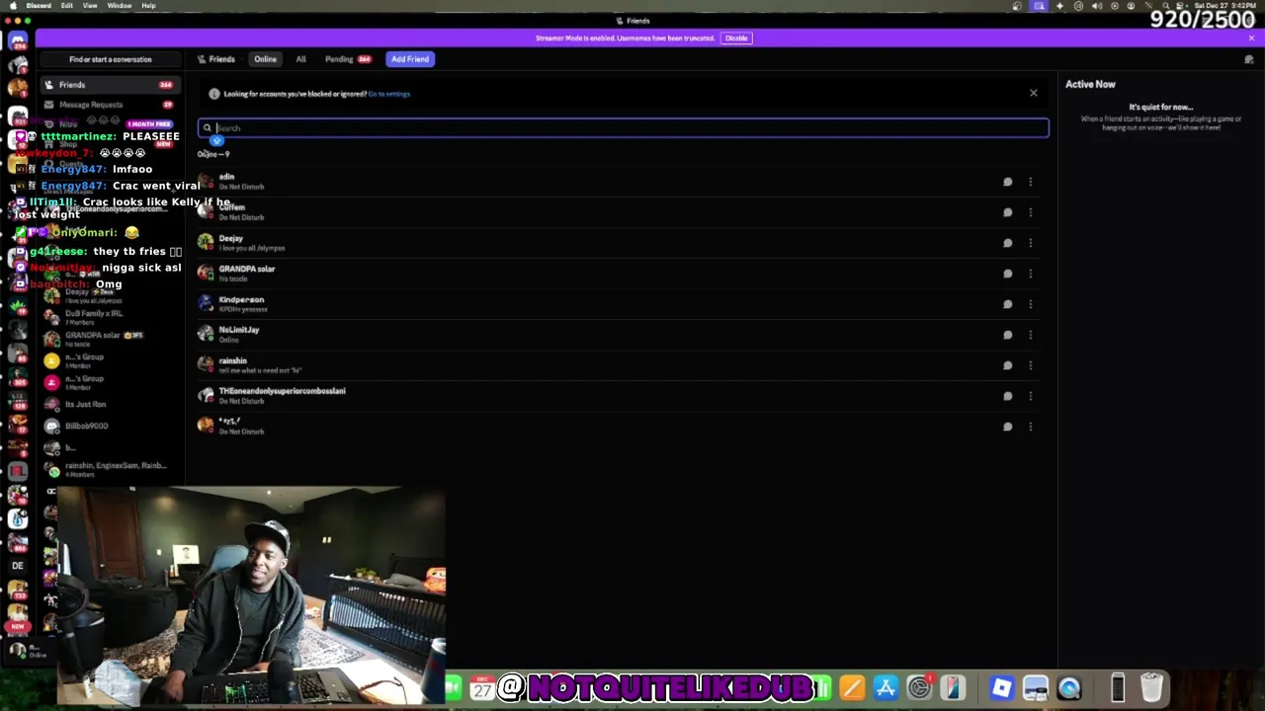Open Friends in the sidebar

coord(109,85)
